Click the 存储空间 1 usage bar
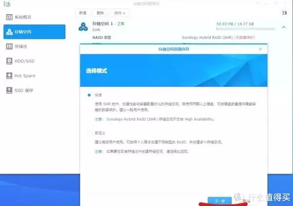 tap(246, 29)
